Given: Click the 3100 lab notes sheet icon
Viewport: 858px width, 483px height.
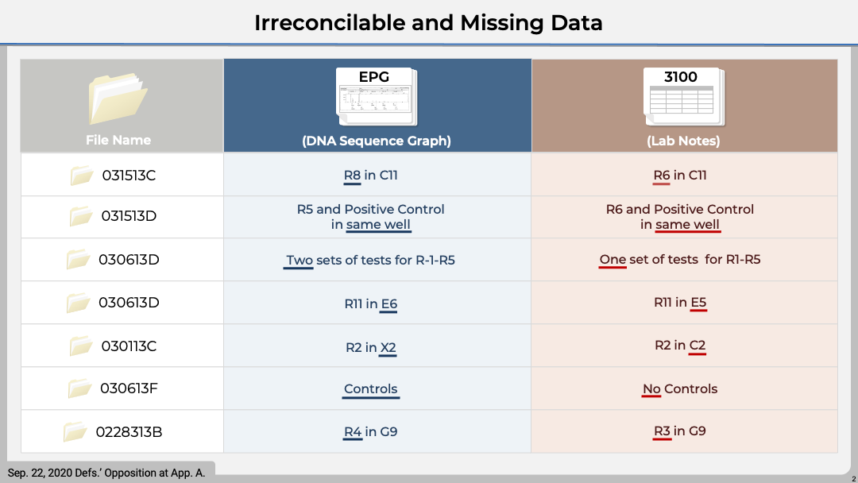Looking at the screenshot, I should tap(682, 97).
